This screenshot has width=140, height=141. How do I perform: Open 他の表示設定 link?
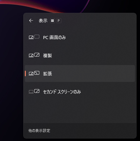pyautogui.click(x=39, y=131)
